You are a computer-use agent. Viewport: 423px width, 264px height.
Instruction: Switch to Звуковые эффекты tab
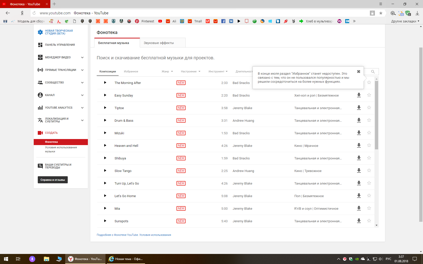[x=159, y=43]
